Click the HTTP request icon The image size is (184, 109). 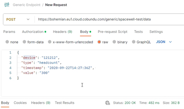pyautogui.click(x=7, y=5)
